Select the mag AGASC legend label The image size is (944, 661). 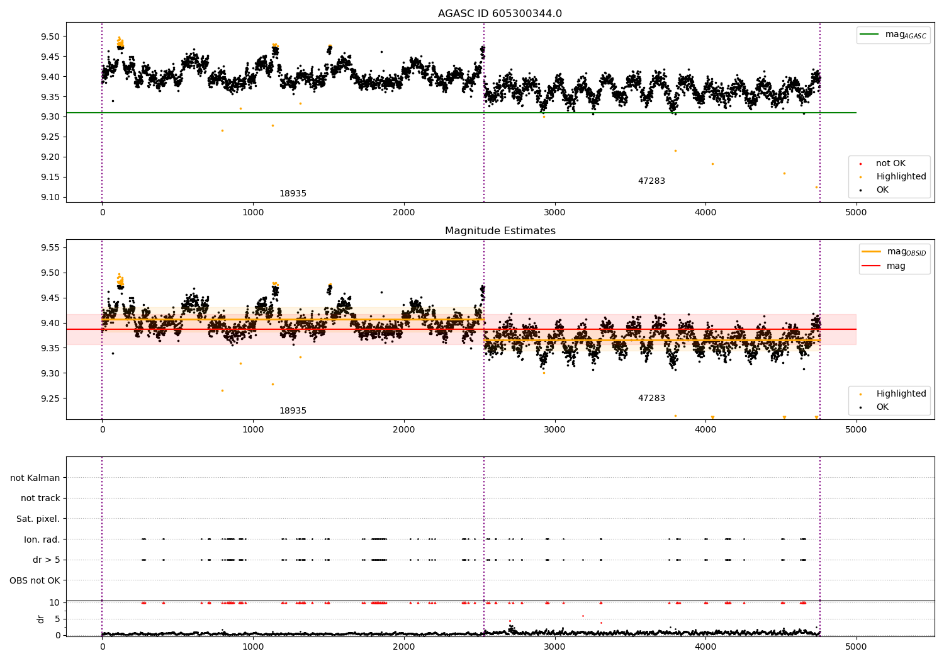[906, 35]
